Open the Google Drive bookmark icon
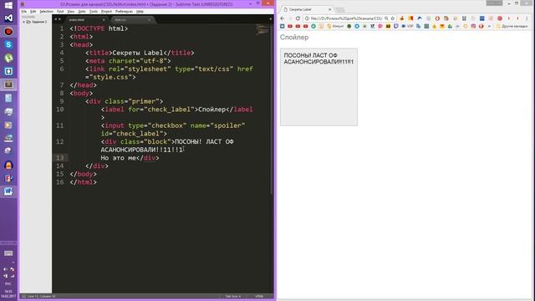The image size is (535, 301). 450,26
